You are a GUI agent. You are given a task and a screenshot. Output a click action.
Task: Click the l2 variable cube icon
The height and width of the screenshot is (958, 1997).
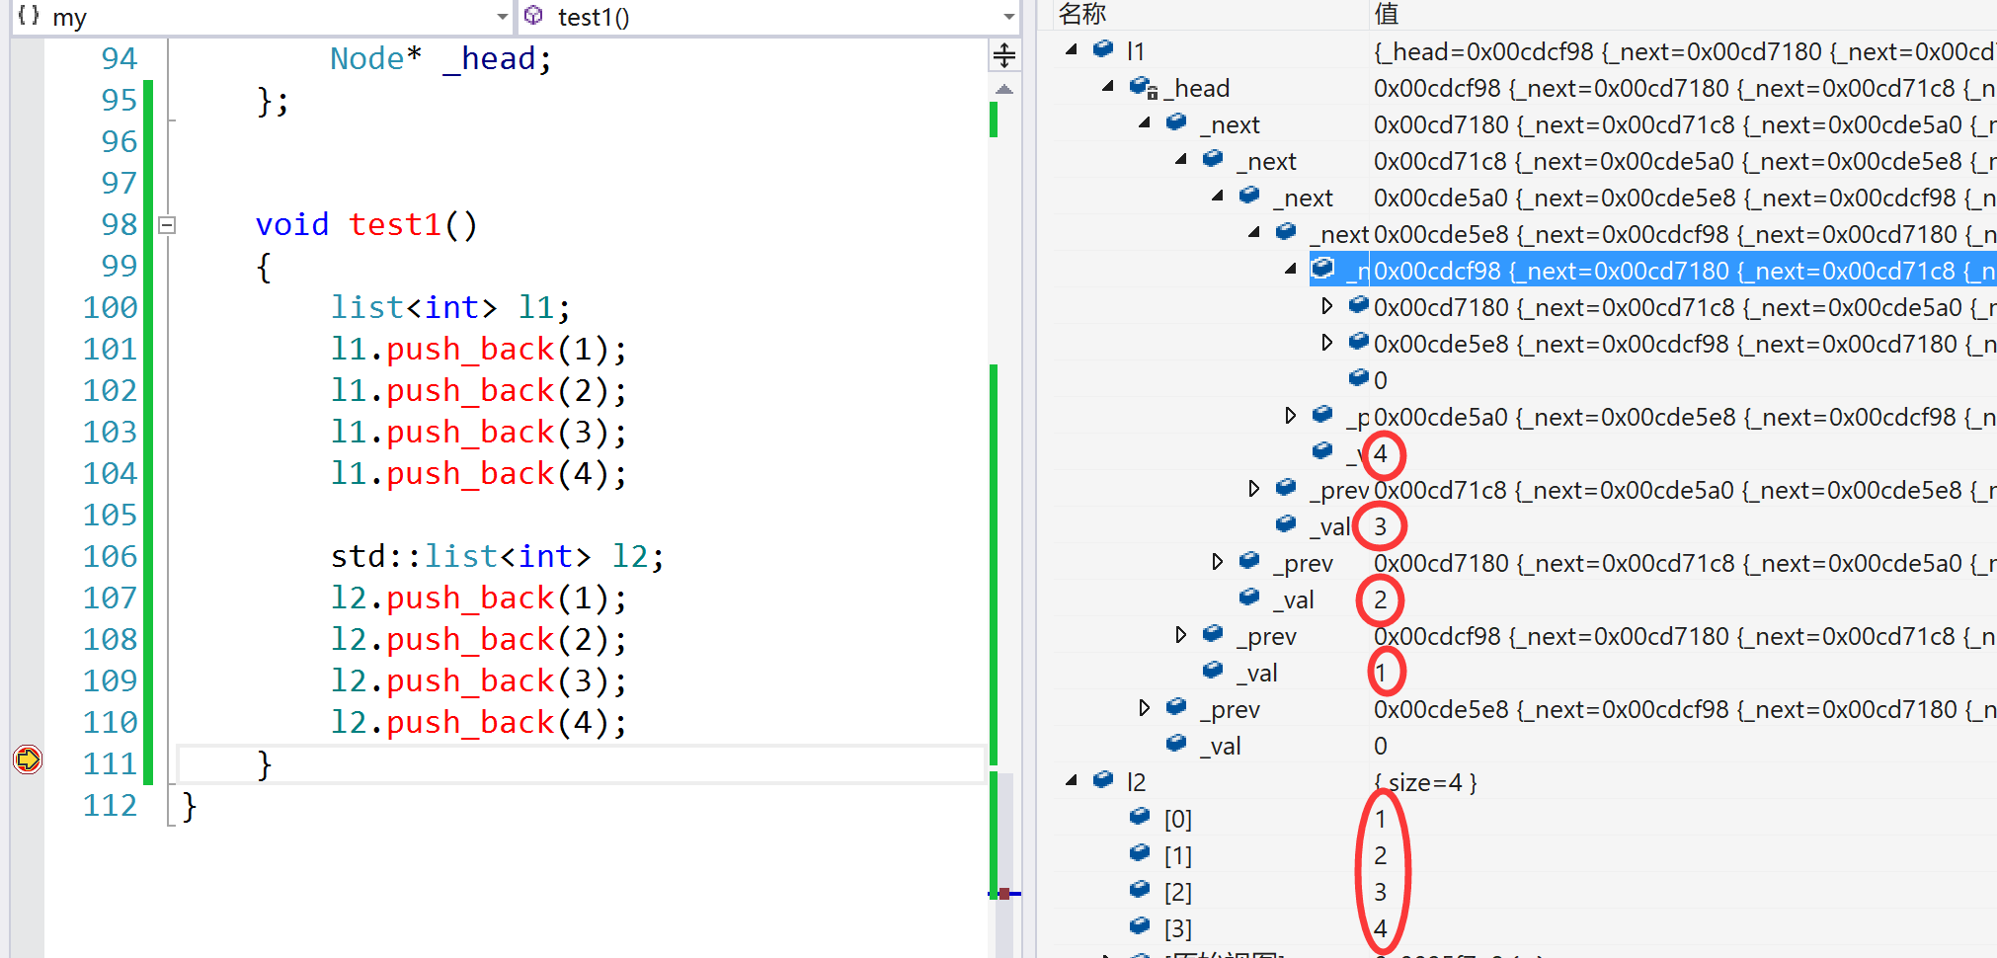(x=1104, y=780)
